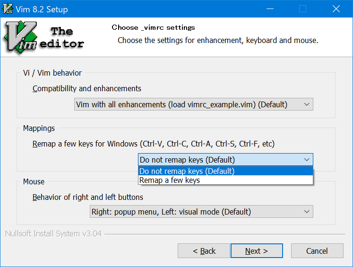The image size is (353, 267).
Task: Click the "Compatibility and enhancements" label
Action: (86, 88)
